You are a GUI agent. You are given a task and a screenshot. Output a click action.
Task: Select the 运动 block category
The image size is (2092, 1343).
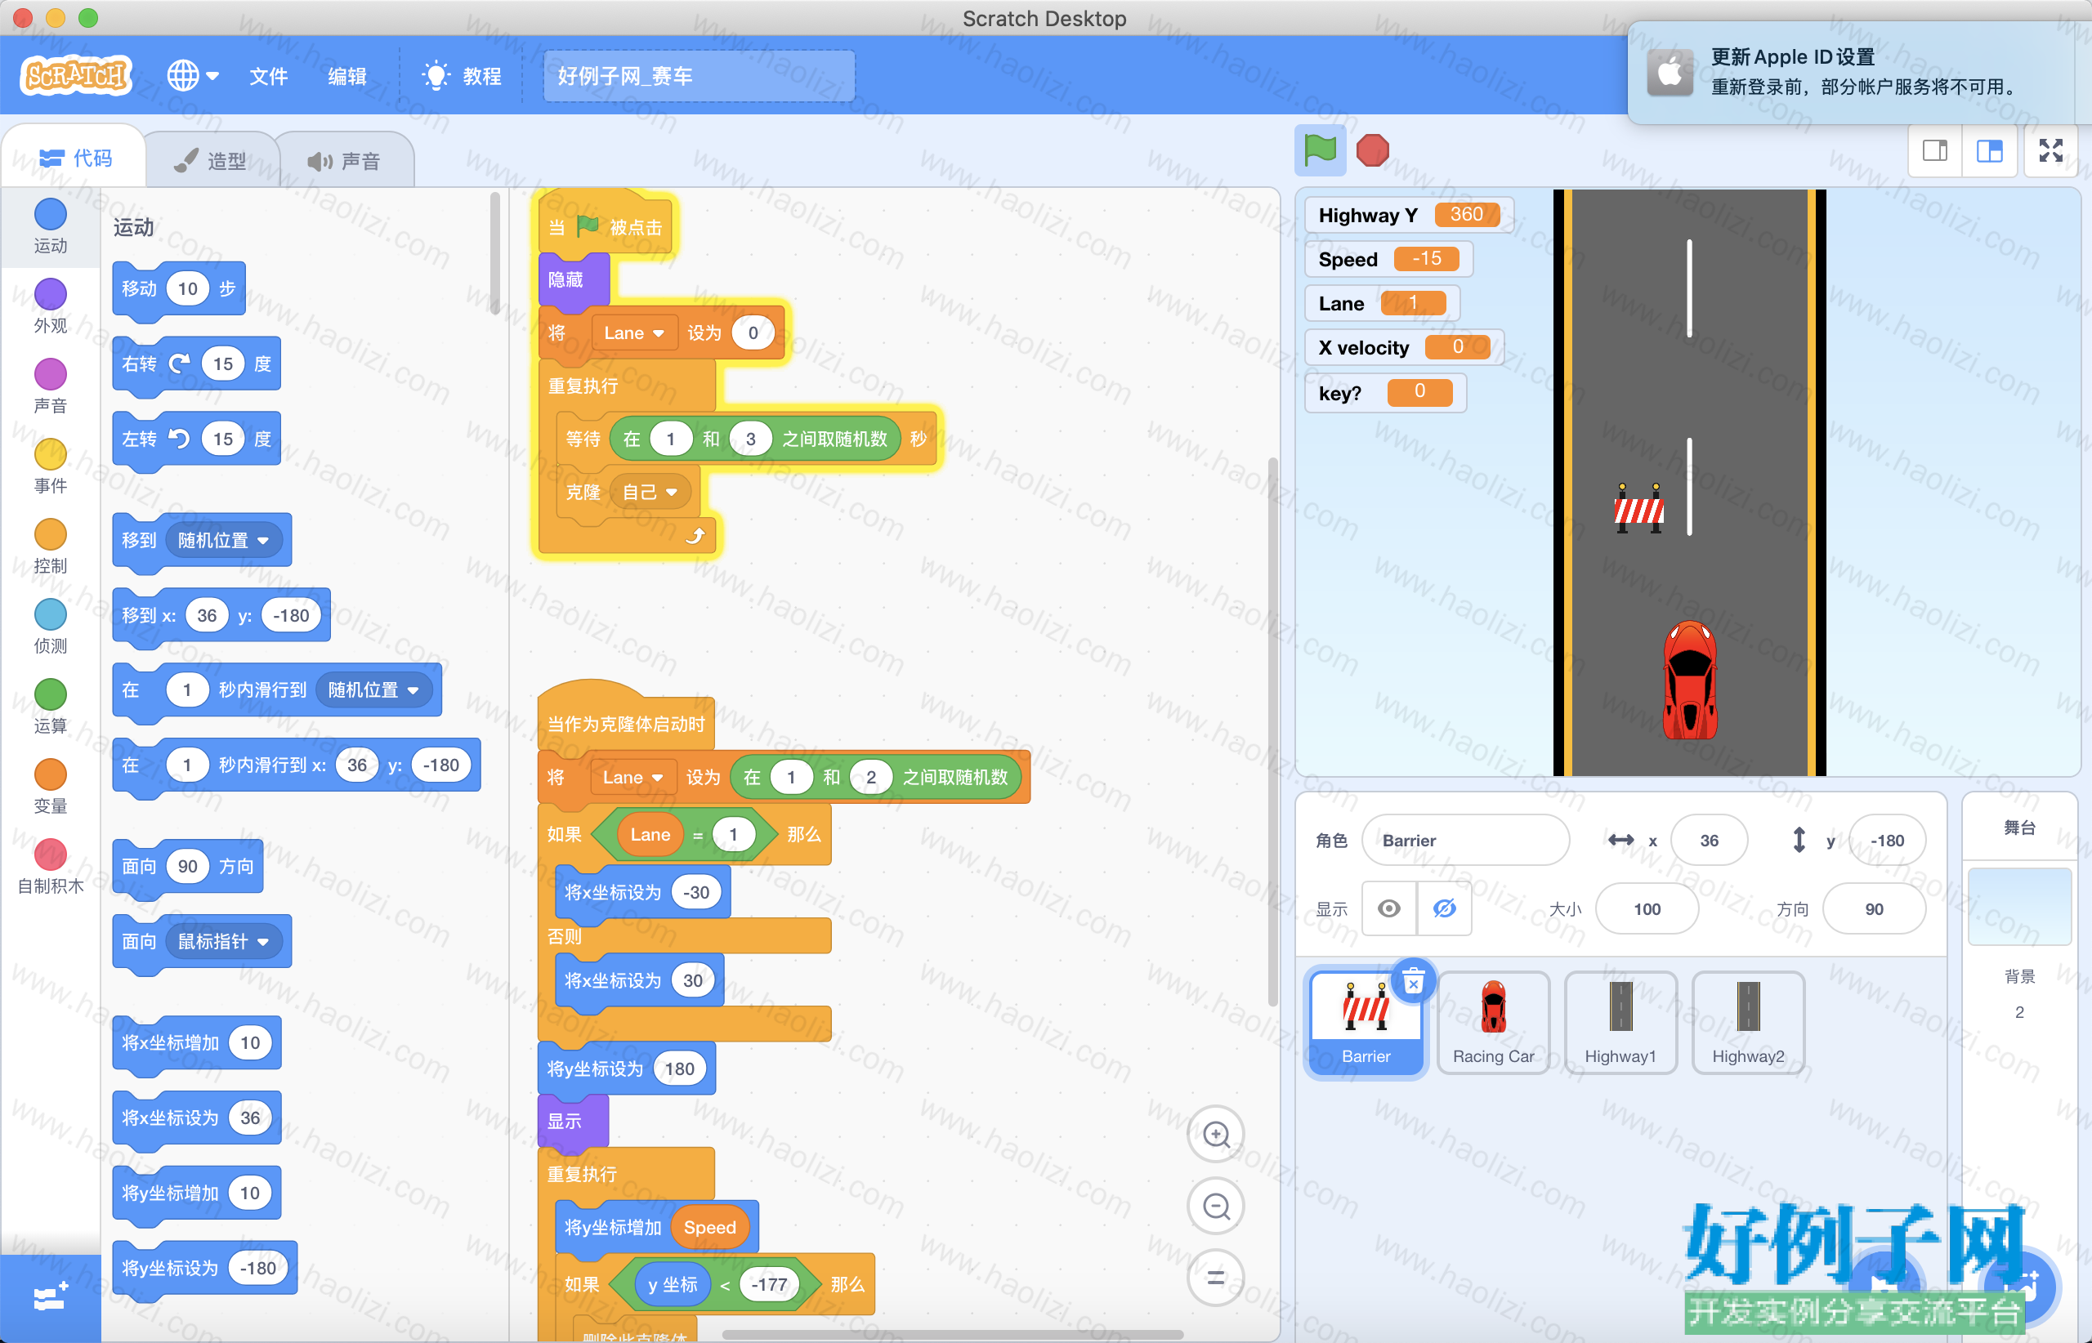click(x=51, y=225)
